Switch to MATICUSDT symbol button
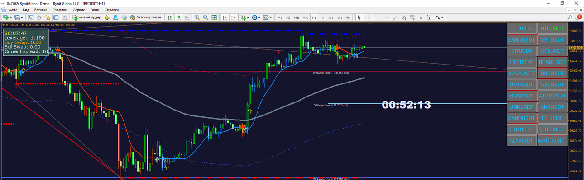Image resolution: width=584 pixels, height=180 pixels. (x=552, y=141)
